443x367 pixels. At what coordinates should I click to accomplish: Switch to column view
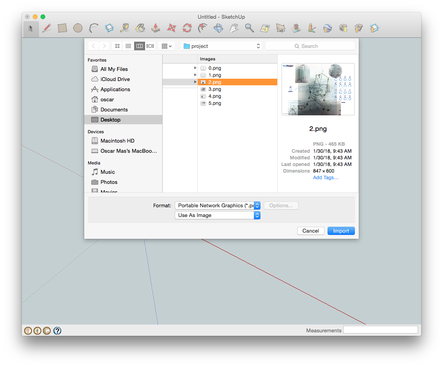click(x=139, y=46)
